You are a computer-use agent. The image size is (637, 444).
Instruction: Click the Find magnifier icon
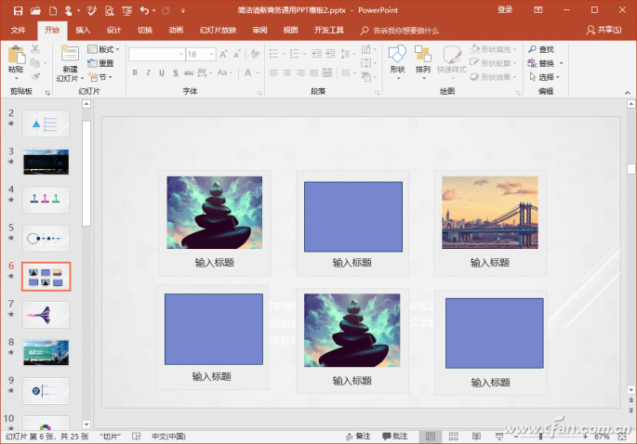(x=532, y=49)
